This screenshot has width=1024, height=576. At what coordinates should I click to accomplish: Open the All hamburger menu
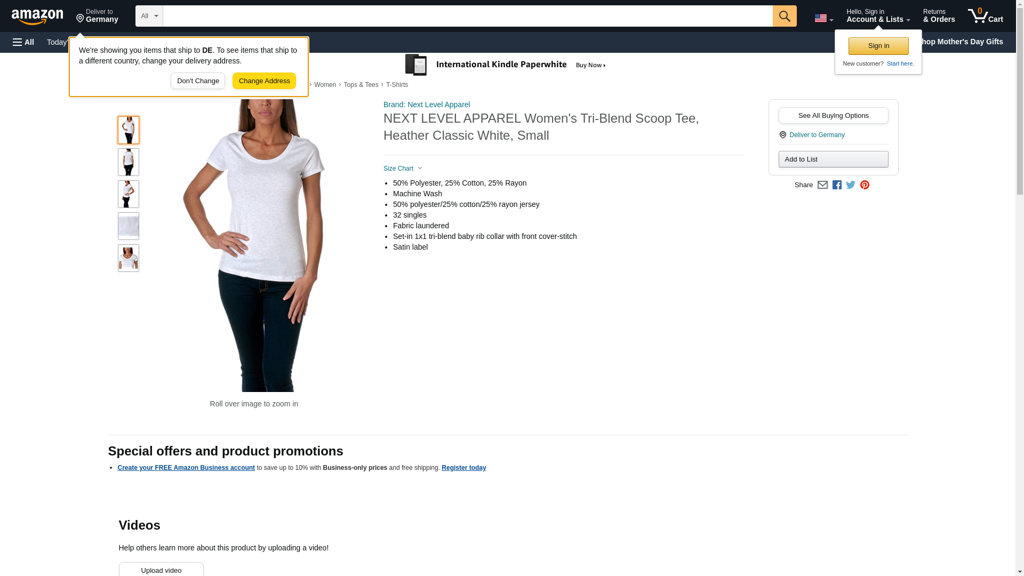pyautogui.click(x=23, y=42)
